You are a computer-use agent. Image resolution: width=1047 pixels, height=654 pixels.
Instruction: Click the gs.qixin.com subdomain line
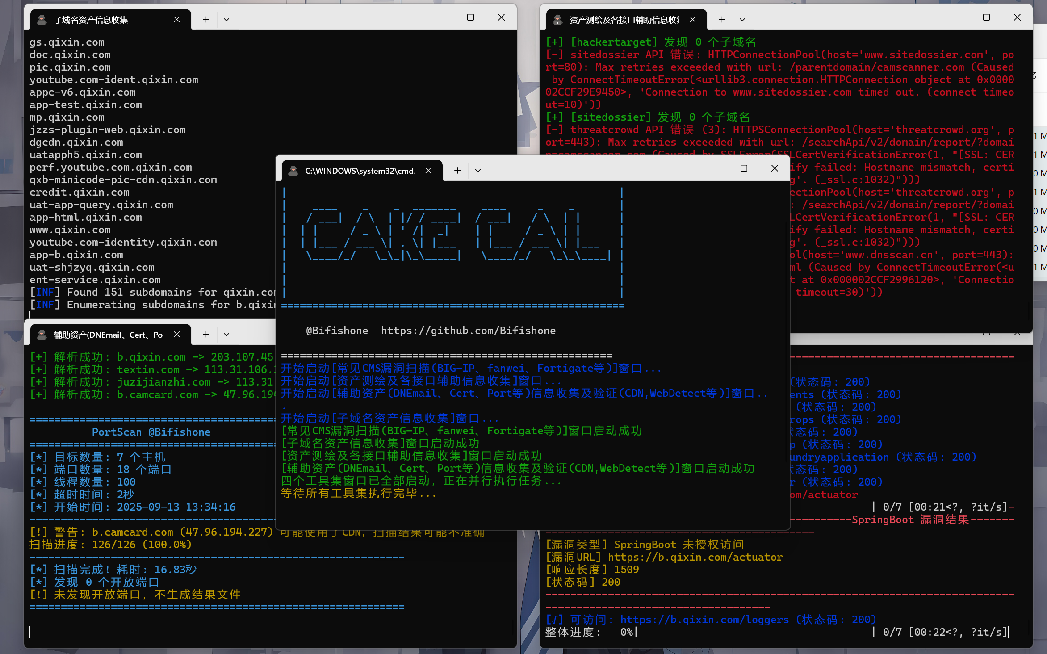tap(67, 42)
